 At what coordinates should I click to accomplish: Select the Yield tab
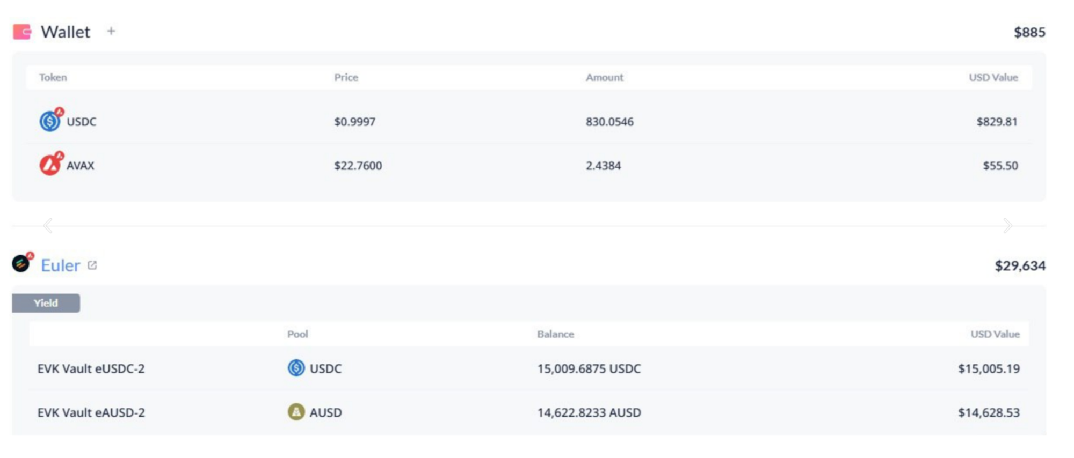[46, 303]
